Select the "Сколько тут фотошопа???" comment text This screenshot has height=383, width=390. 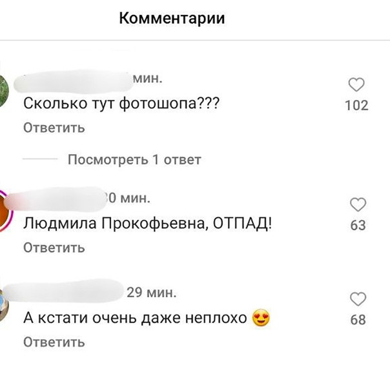(x=121, y=103)
